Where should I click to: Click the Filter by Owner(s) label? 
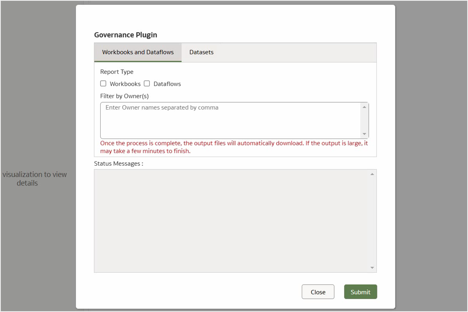[x=124, y=96]
